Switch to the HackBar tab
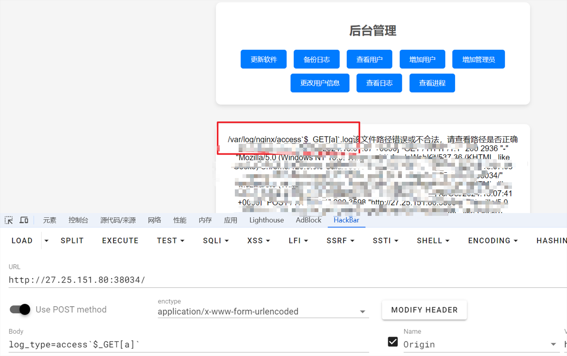The image size is (567, 356). pos(346,220)
